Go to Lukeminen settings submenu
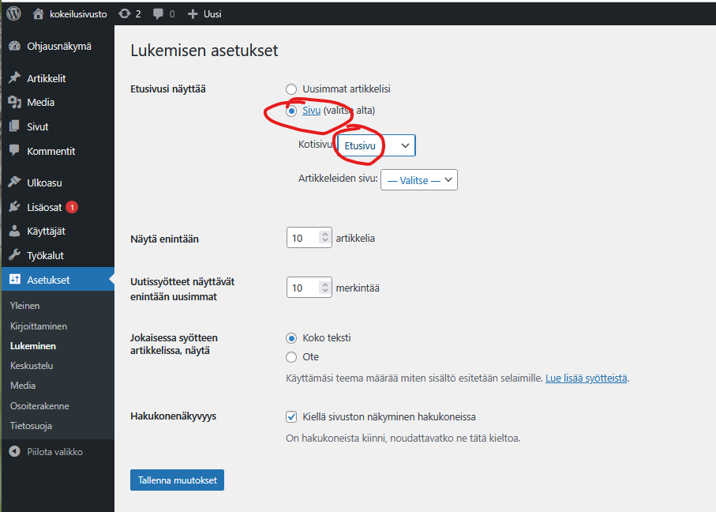Image resolution: width=716 pixels, height=512 pixels. pos(33,346)
